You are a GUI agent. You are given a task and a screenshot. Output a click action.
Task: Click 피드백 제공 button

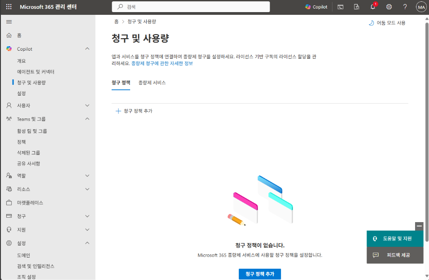[x=395, y=255]
